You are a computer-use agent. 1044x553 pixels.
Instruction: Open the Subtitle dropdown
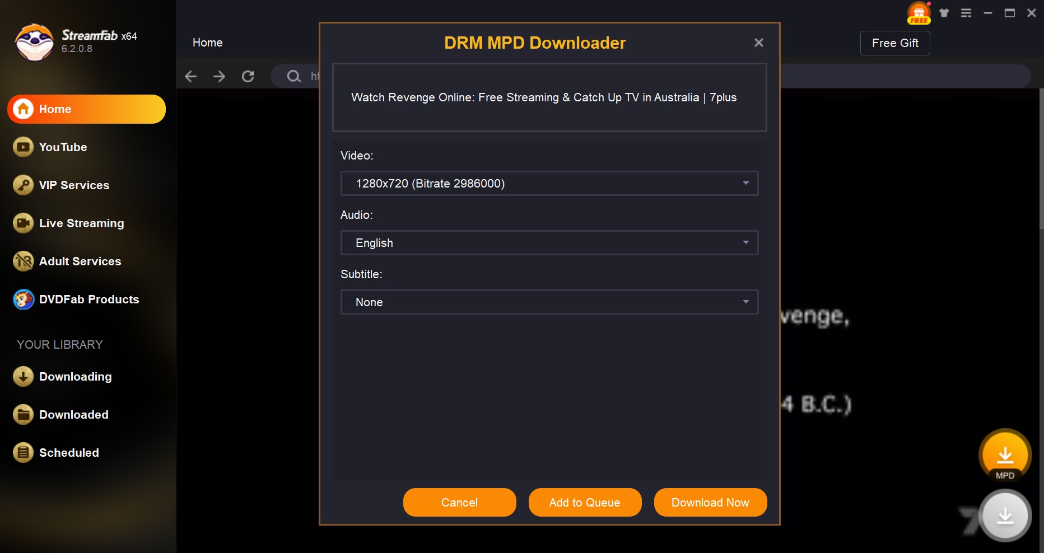(549, 302)
